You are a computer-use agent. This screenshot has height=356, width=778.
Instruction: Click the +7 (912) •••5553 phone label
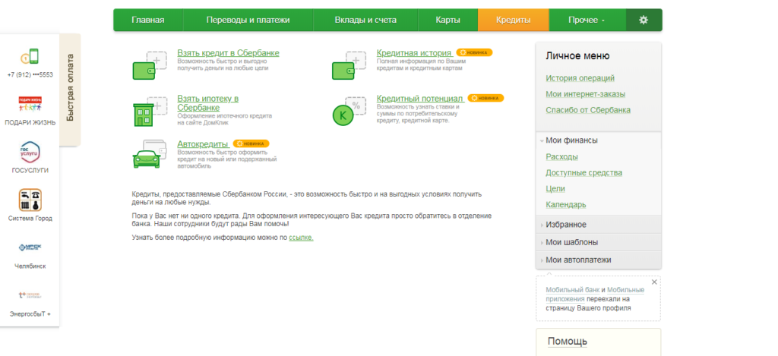[x=30, y=75]
